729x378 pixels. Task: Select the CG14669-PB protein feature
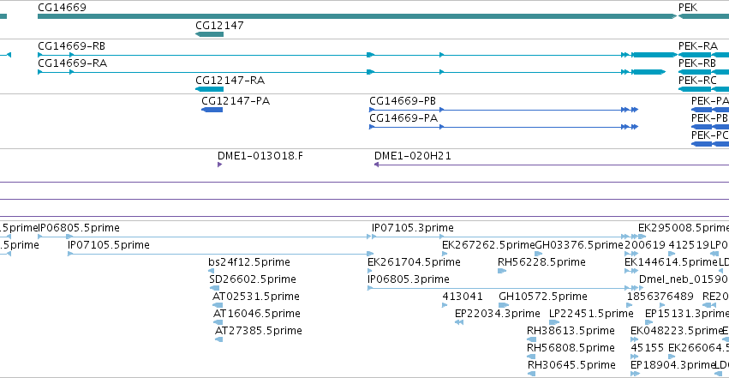pyautogui.click(x=504, y=110)
